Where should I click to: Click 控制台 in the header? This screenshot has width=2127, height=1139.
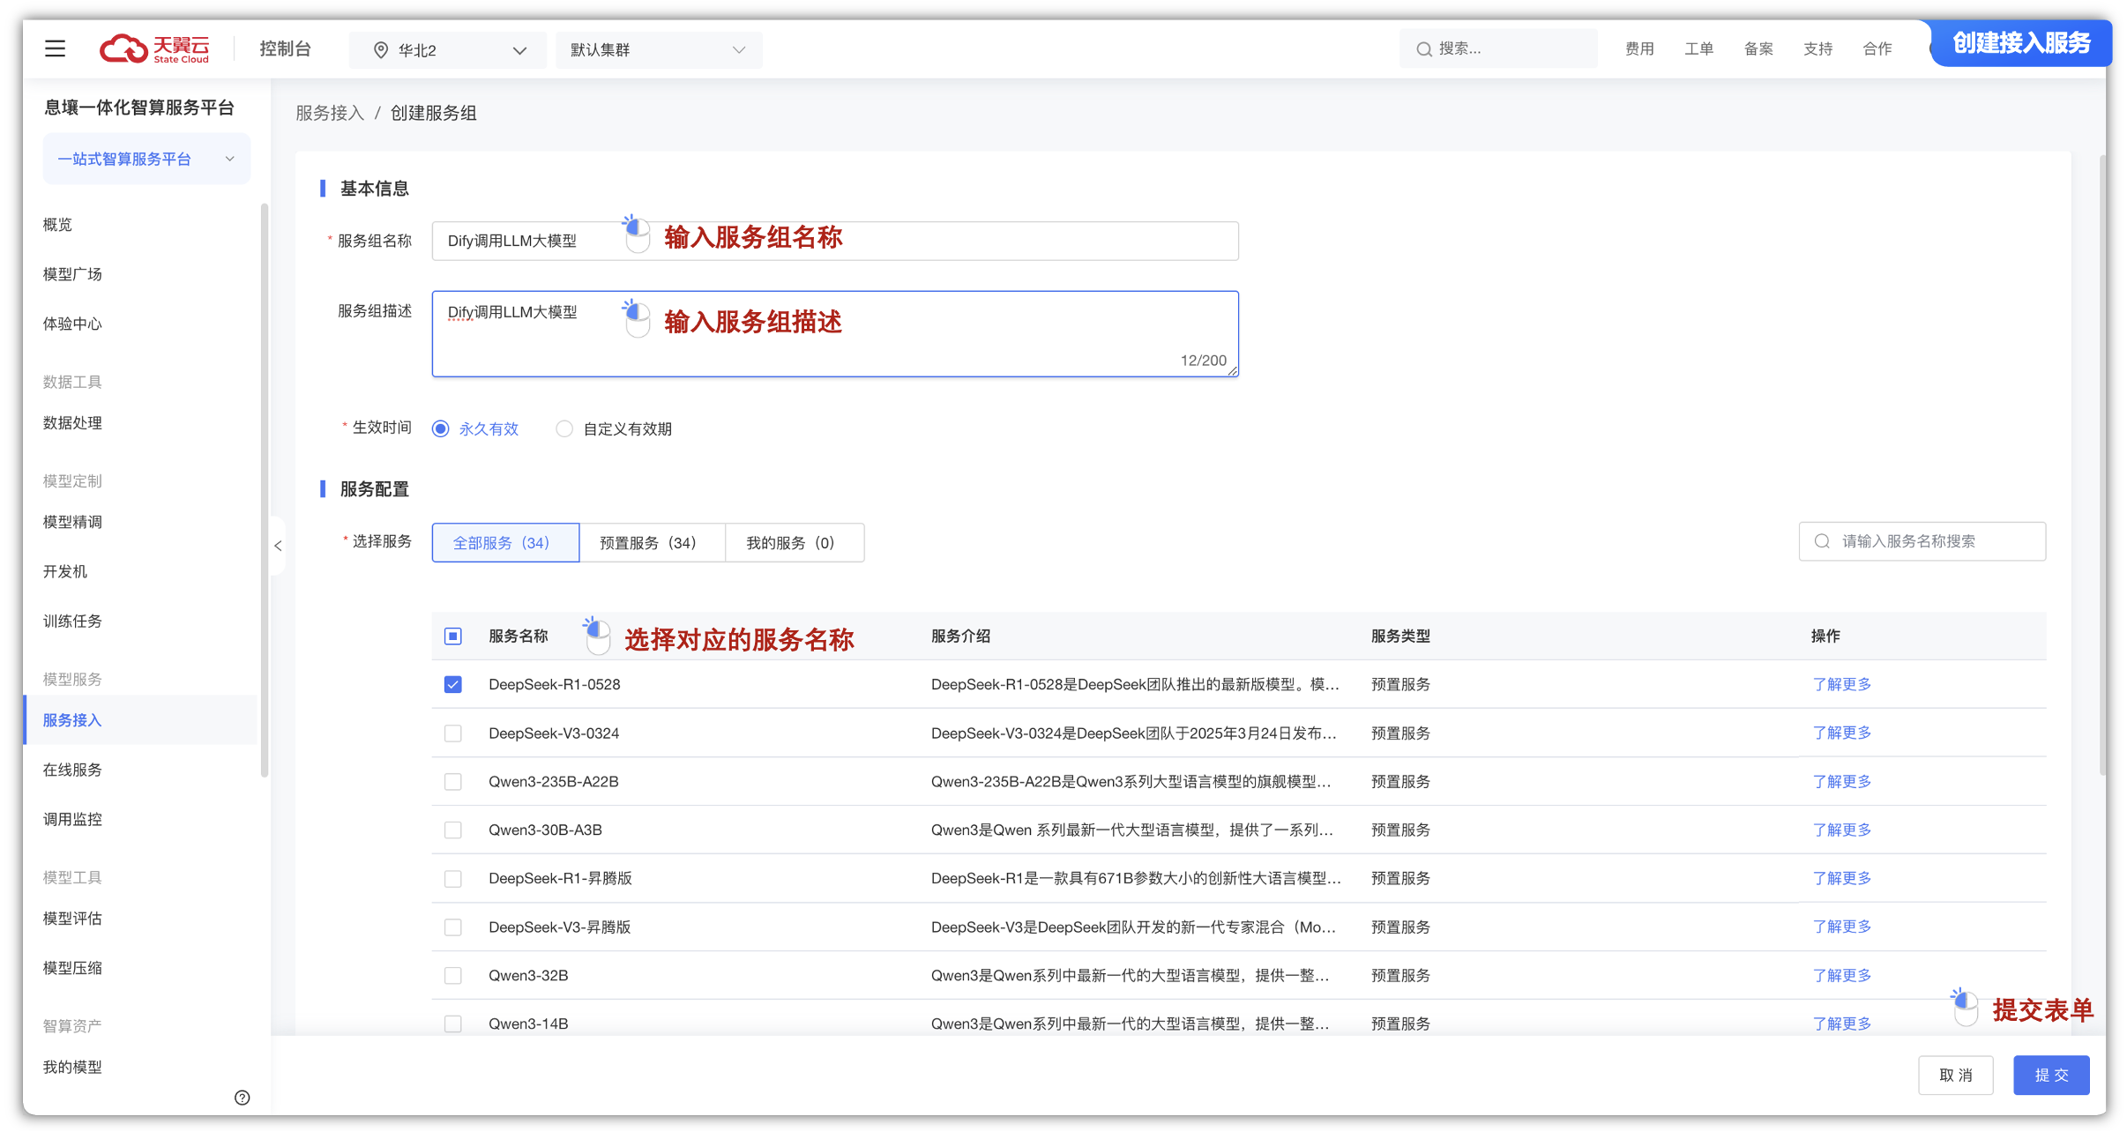tap(285, 48)
